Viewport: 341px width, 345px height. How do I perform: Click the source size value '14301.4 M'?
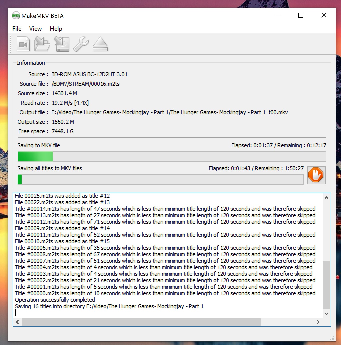[64, 93]
